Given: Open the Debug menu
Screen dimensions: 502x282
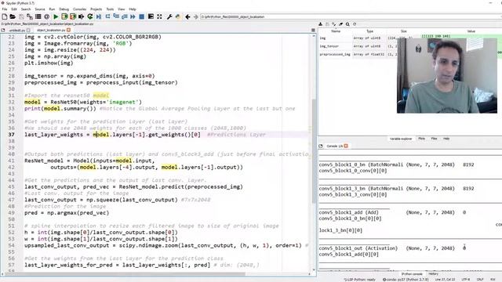Looking at the screenshot, I should coord(64,9).
